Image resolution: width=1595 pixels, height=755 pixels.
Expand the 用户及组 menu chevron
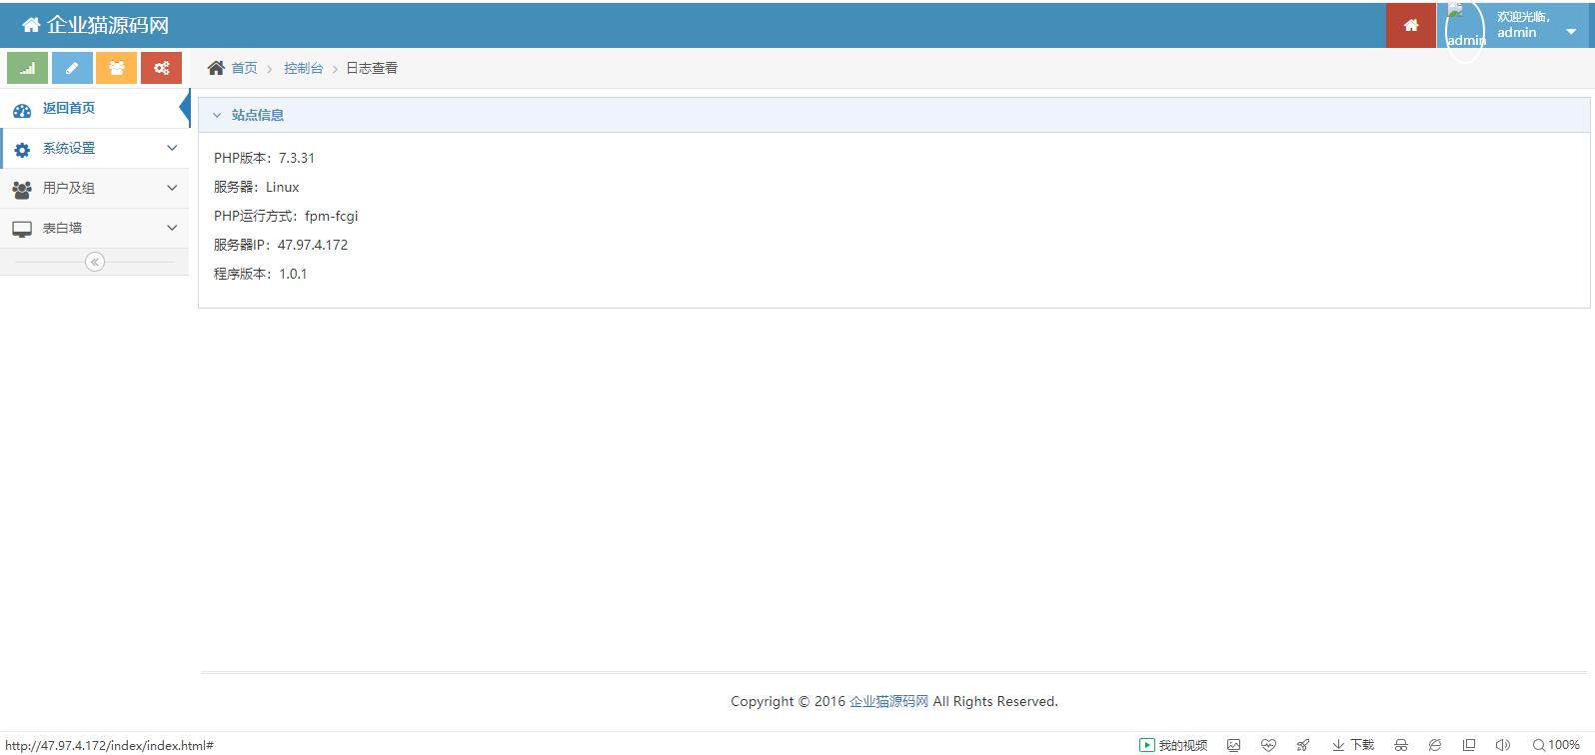172,188
